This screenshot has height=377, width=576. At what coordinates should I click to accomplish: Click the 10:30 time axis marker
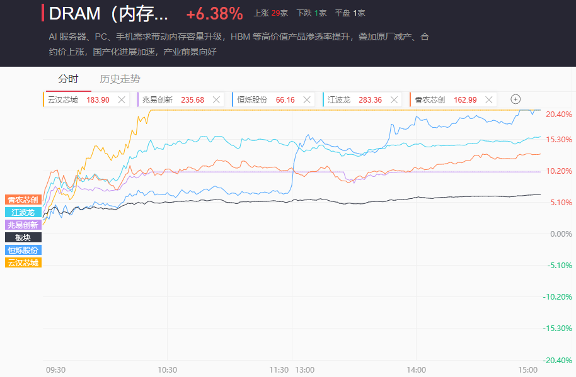[167, 369]
